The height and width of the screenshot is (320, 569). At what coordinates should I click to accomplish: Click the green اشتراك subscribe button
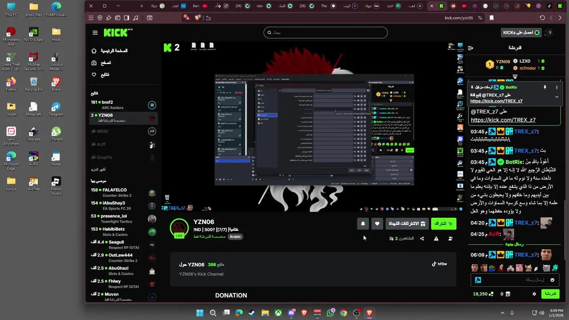444,224
